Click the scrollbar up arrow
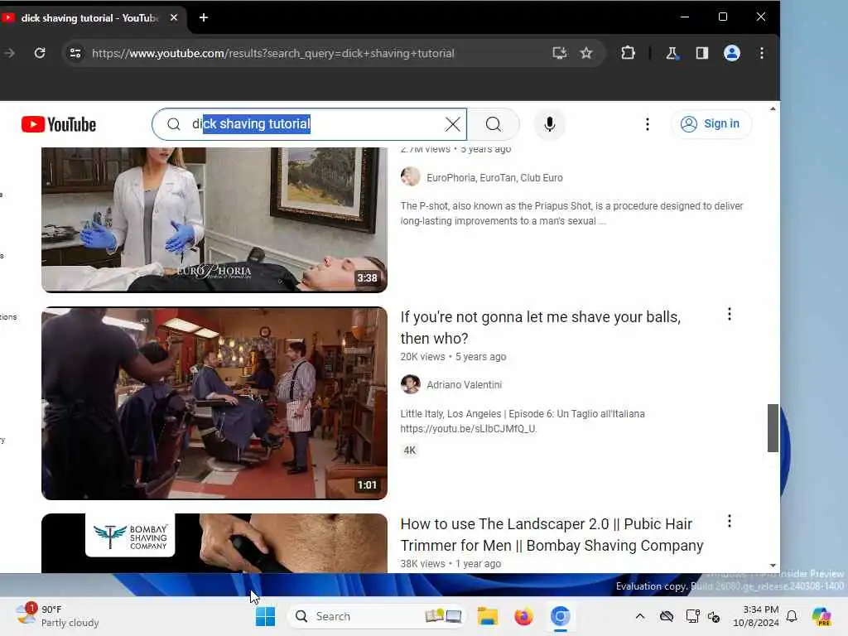Image resolution: width=848 pixels, height=636 pixels. 773,108
